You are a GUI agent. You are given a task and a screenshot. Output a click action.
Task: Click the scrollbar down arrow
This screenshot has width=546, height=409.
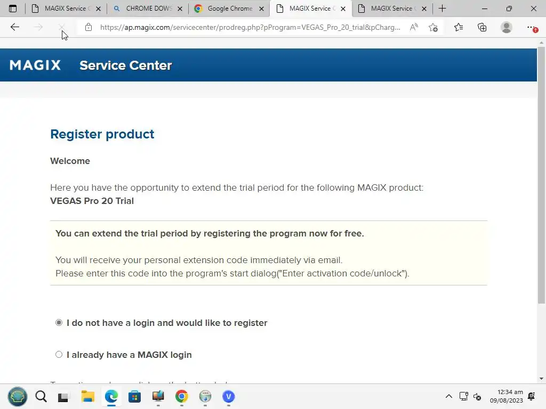541,379
